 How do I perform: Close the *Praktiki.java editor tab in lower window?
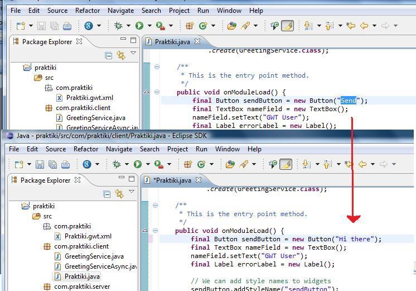(x=199, y=180)
